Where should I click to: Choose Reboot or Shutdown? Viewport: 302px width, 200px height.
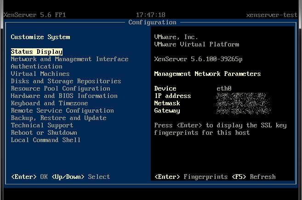(44, 132)
